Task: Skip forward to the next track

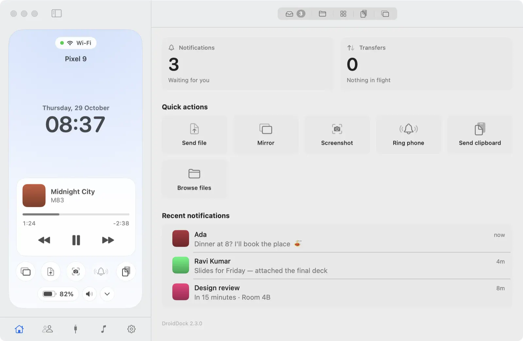Action: (x=108, y=240)
